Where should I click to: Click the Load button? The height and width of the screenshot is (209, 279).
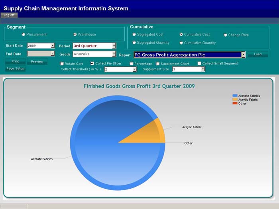pyautogui.click(x=257, y=54)
